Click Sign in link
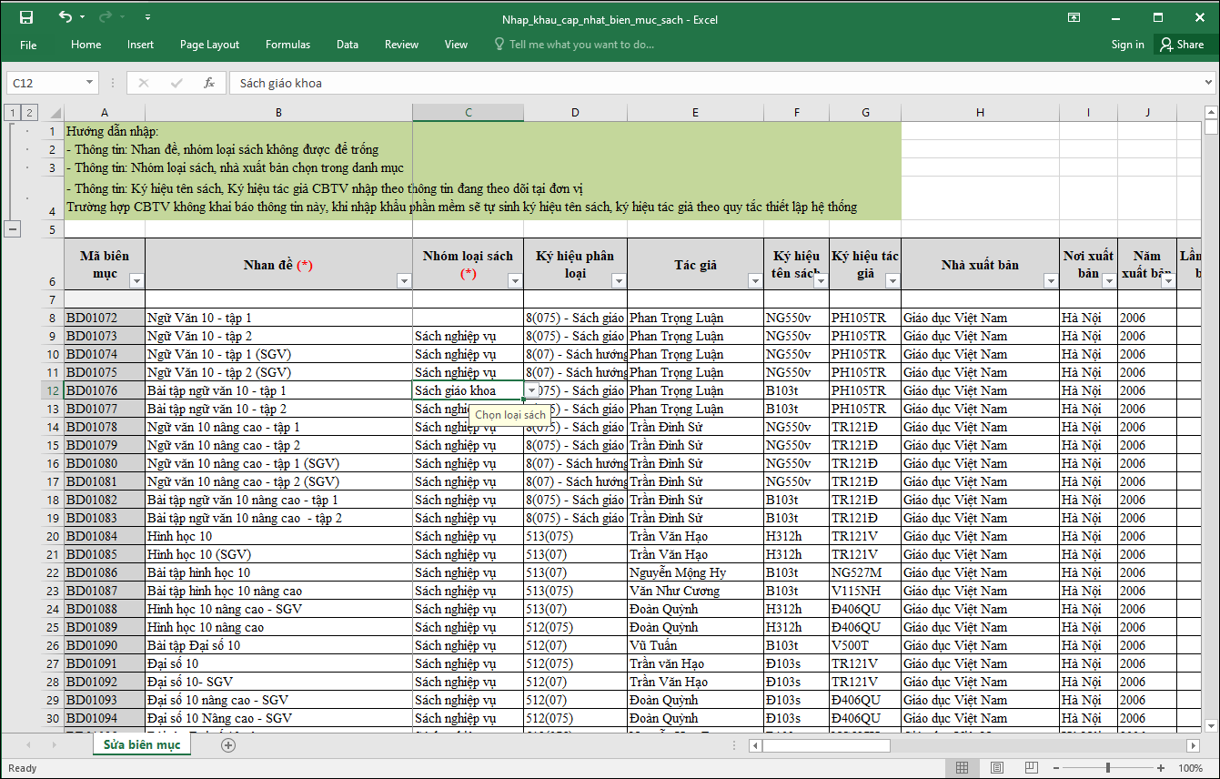 coord(1127,45)
